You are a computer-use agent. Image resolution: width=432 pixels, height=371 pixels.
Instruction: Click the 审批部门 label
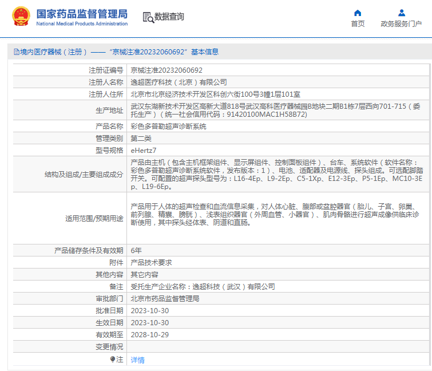109,298
